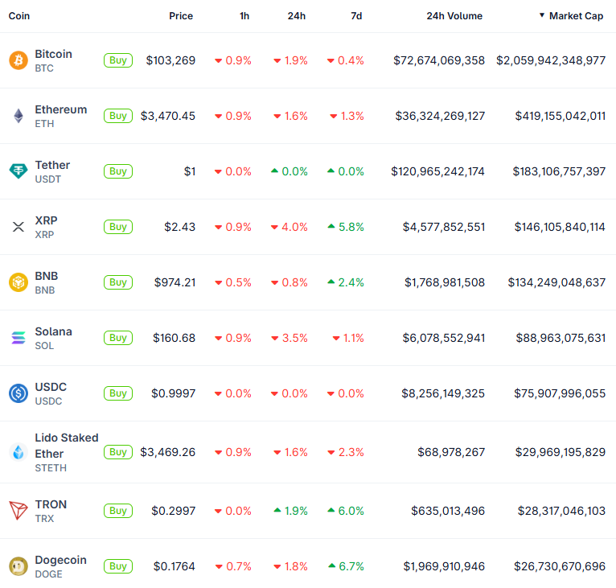
Task: Open the Lido Staked Ether link
Action: 66,445
